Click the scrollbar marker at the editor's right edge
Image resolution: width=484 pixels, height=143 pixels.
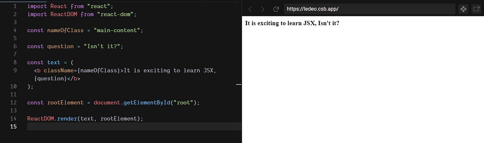239,84
